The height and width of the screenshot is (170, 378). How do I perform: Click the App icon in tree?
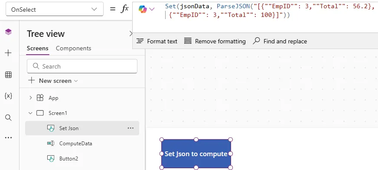[40, 98]
